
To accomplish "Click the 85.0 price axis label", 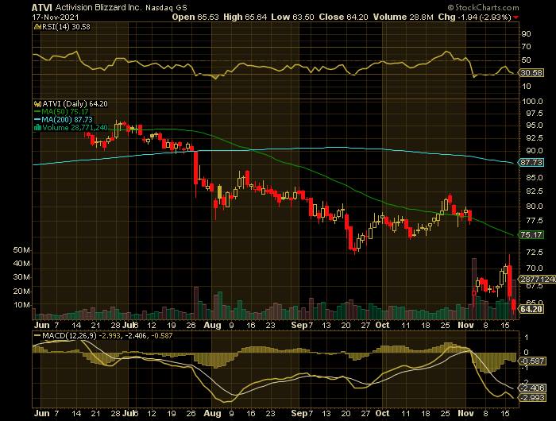I will click(534, 178).
